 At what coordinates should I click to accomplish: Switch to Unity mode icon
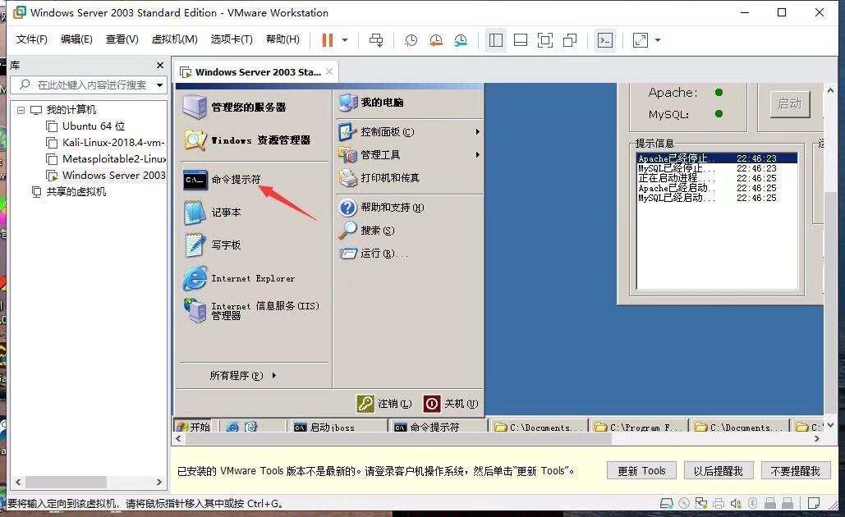570,40
